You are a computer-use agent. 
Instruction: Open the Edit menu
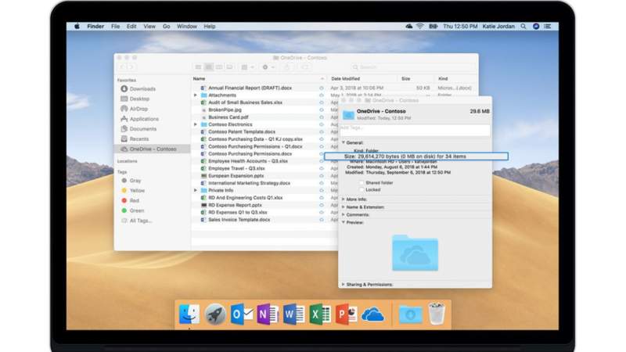point(131,27)
